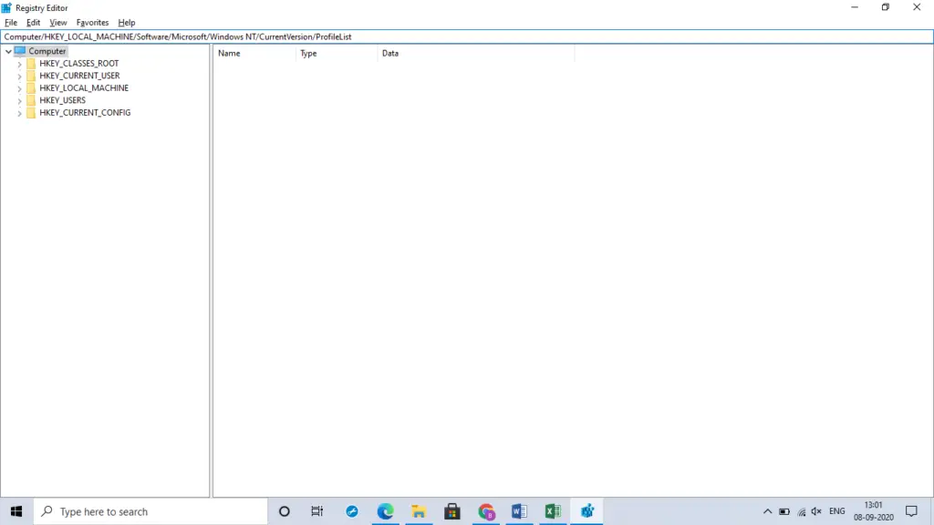Select the HKEY_CURRENT_CONFIG folder icon
This screenshot has height=525, width=934.
tap(31, 112)
